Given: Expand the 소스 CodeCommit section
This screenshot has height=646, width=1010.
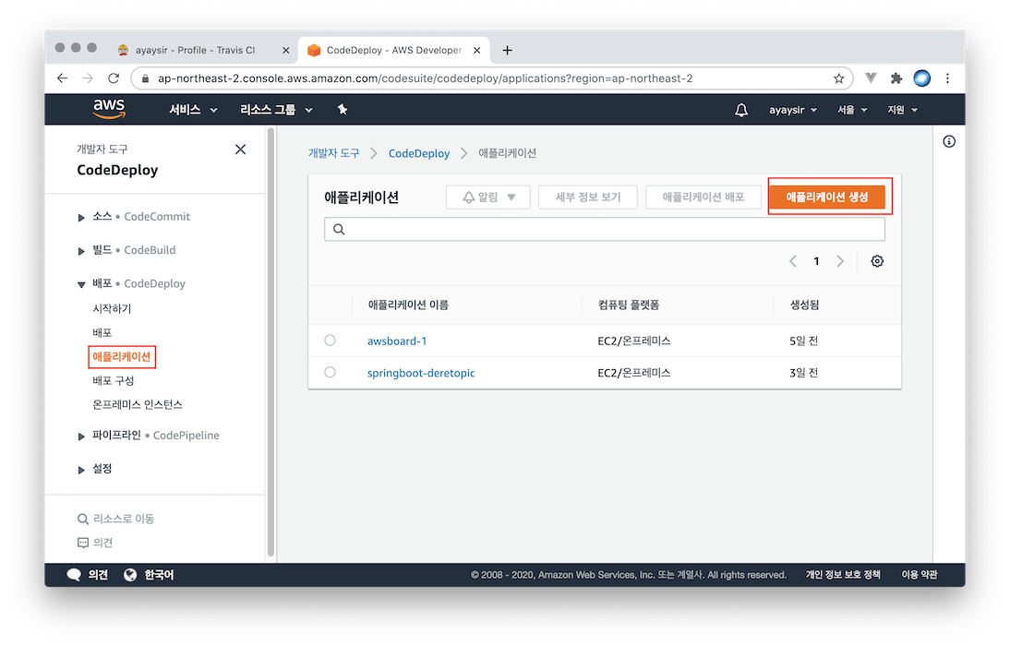Looking at the screenshot, I should (82, 217).
